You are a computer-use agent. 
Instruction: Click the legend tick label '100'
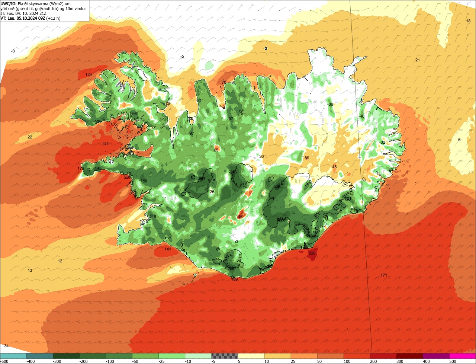click(x=347, y=361)
